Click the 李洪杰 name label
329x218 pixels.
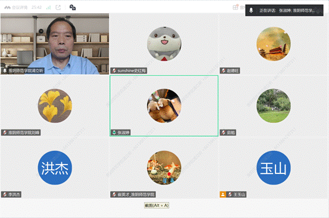[x=14, y=195]
